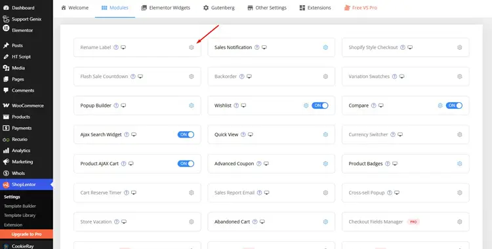Click help icon next to Product Badges
Viewport: 492px width, 249px height.
(x=388, y=164)
